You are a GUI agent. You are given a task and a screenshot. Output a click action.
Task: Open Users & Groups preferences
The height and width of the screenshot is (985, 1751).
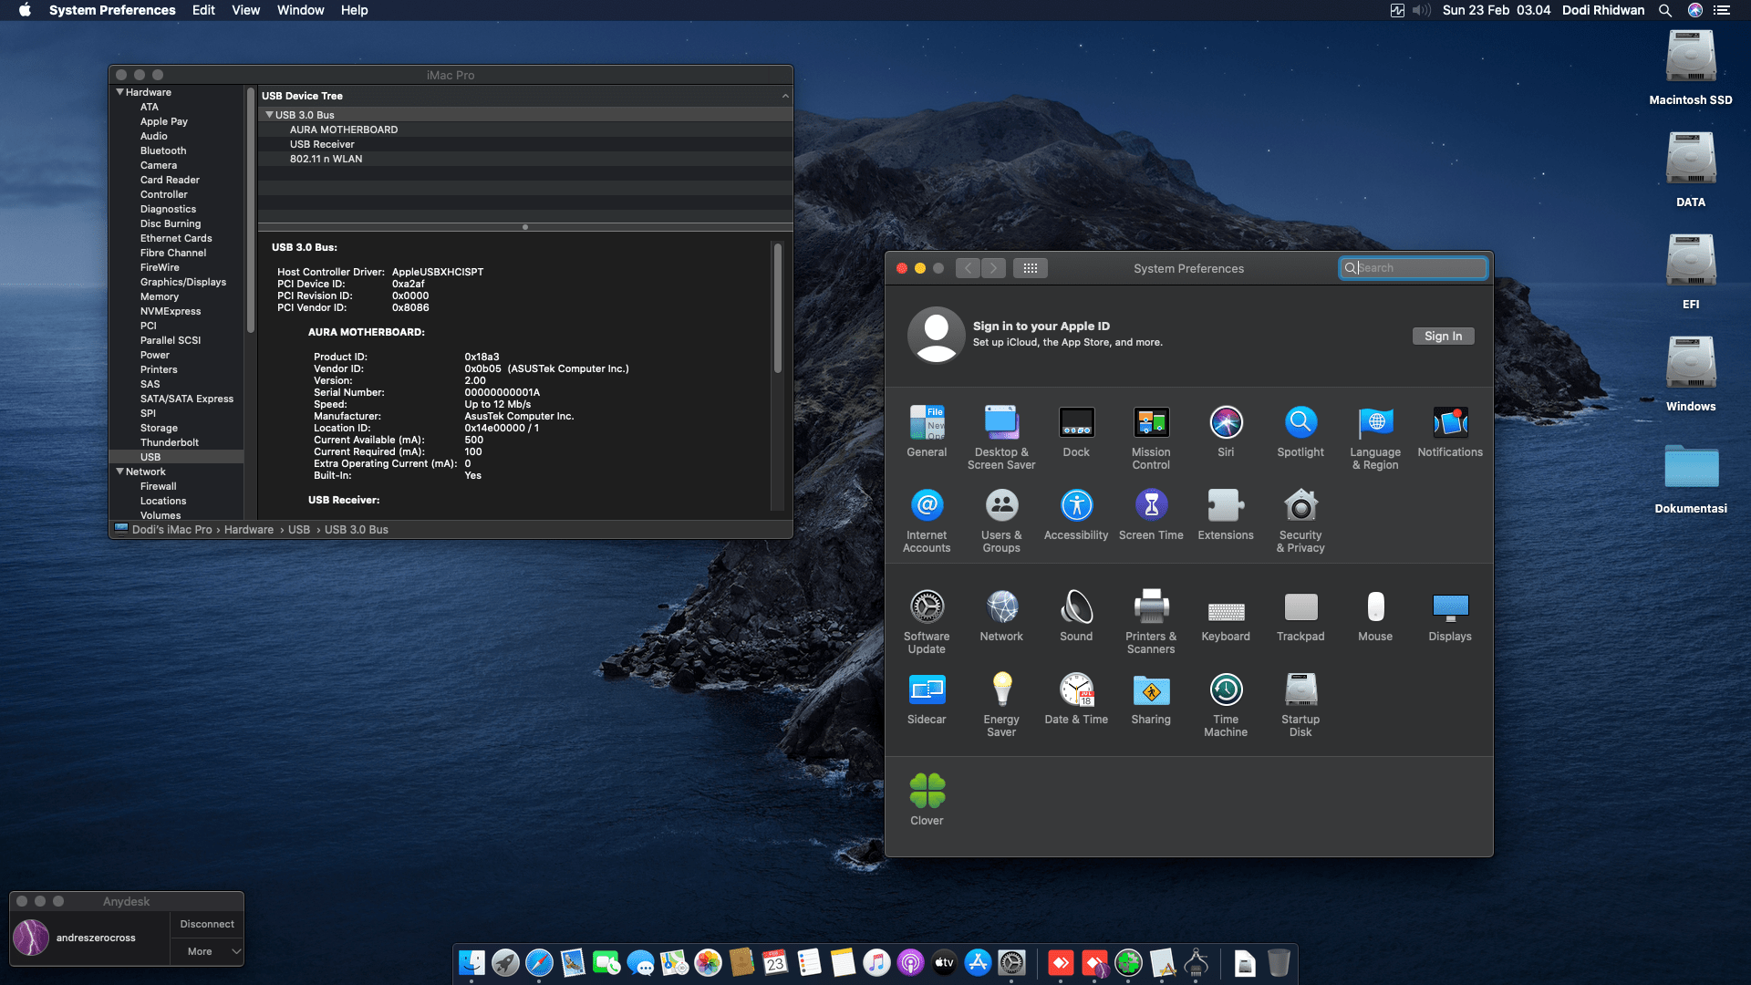pos(1001,521)
